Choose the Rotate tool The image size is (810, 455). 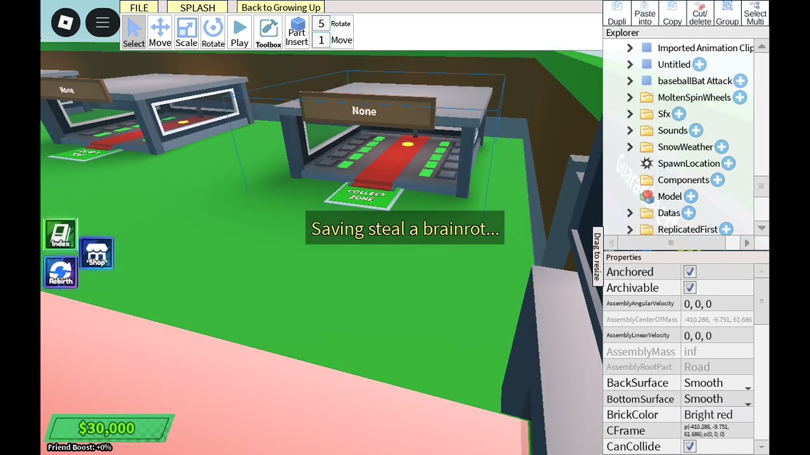pyautogui.click(x=213, y=32)
